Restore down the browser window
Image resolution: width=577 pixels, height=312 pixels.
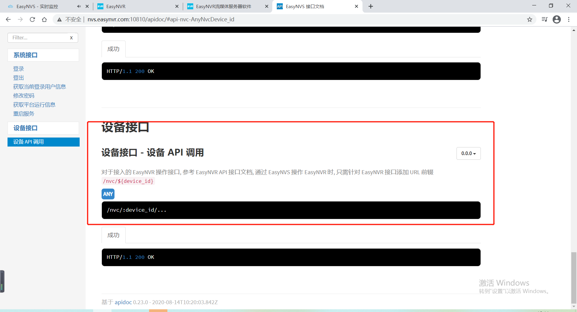[x=551, y=6]
